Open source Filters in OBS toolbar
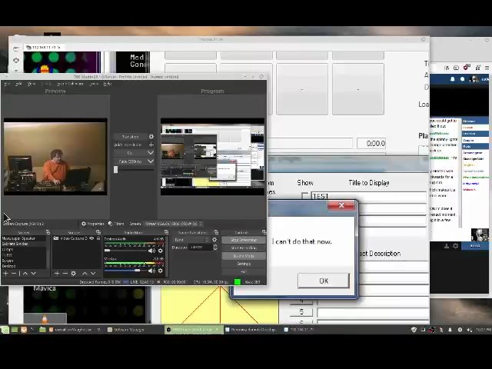 (116, 224)
